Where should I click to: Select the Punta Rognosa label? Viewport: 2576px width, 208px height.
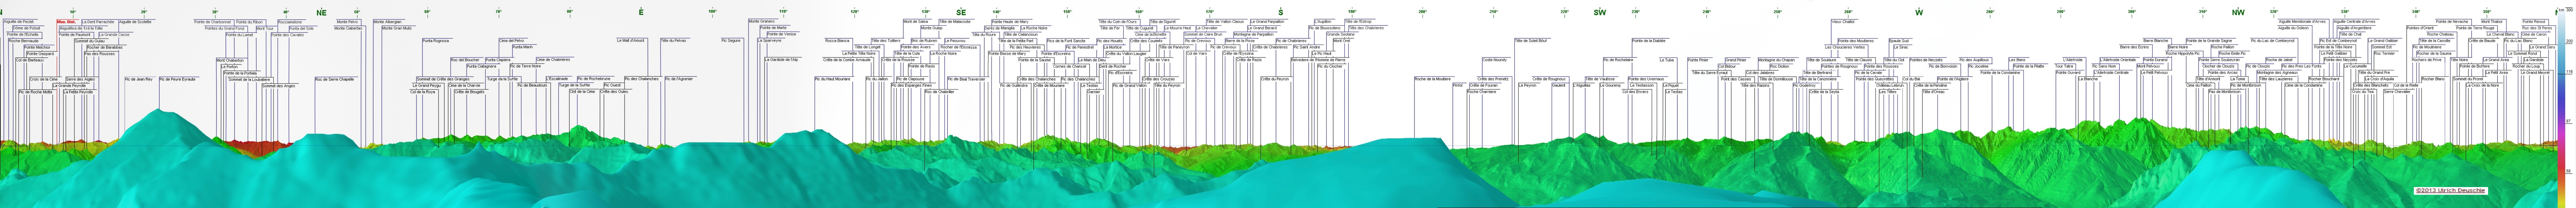click(x=436, y=41)
